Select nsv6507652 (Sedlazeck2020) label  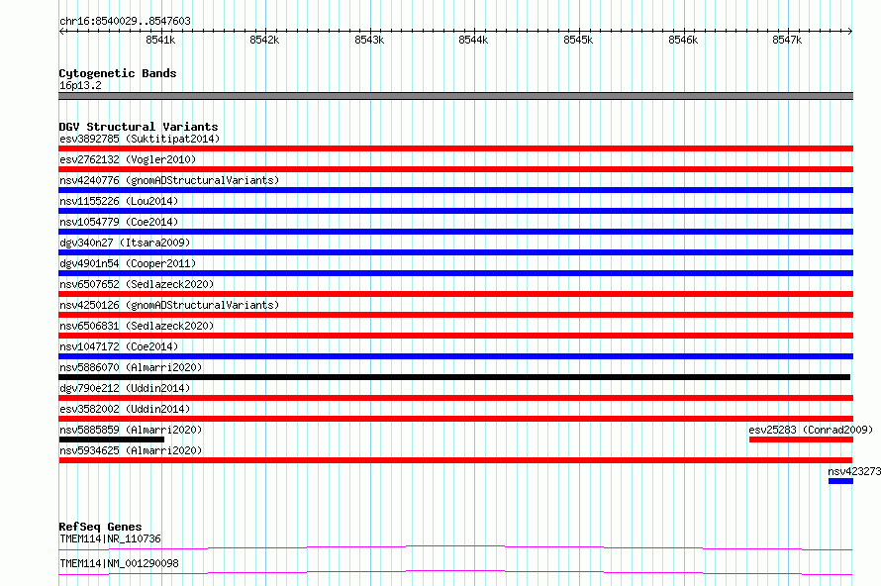click(137, 284)
